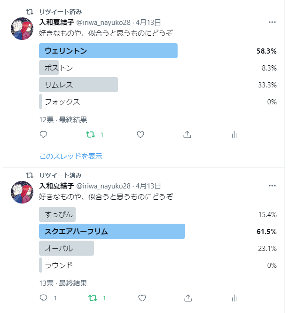Like the second poll tweet
The width and height of the screenshot is (296, 313).
tap(142, 298)
